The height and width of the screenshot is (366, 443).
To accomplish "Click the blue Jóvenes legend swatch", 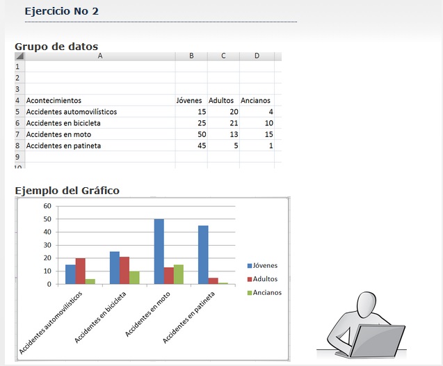I will click(x=250, y=266).
